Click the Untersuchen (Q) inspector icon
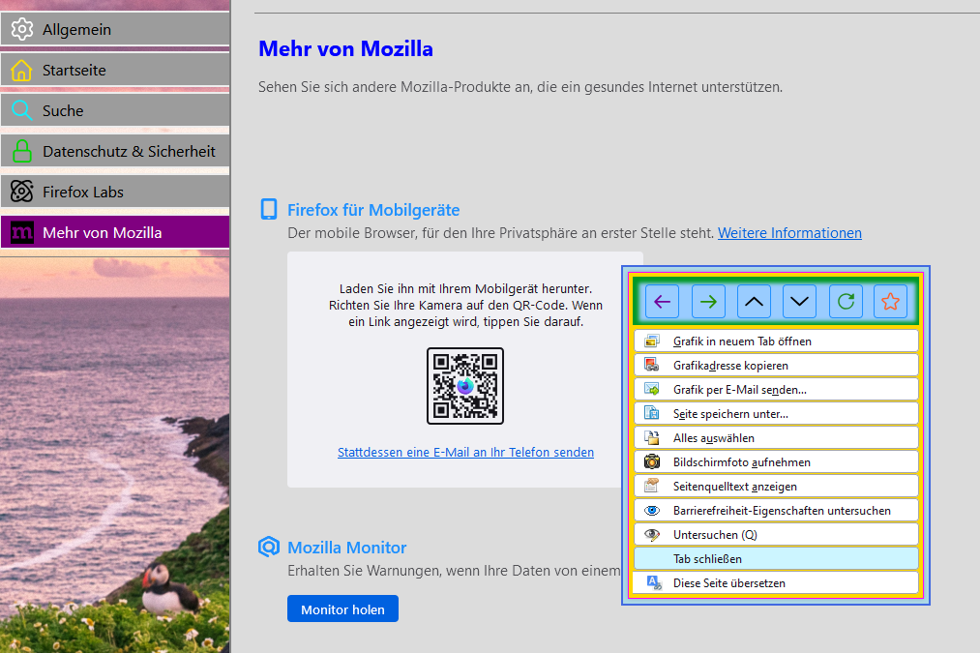Image resolution: width=980 pixels, height=653 pixels. coord(652,534)
